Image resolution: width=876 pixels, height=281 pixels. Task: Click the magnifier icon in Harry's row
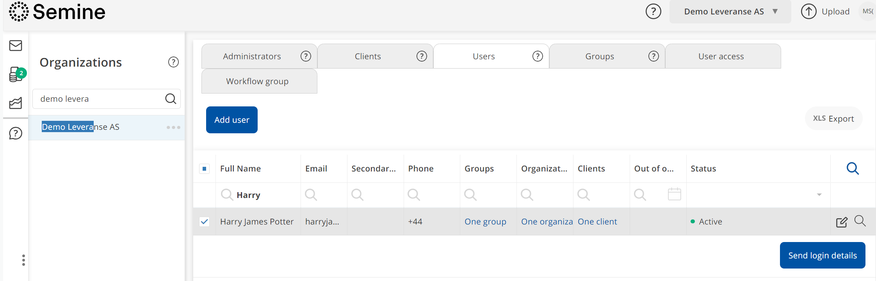[x=860, y=221]
